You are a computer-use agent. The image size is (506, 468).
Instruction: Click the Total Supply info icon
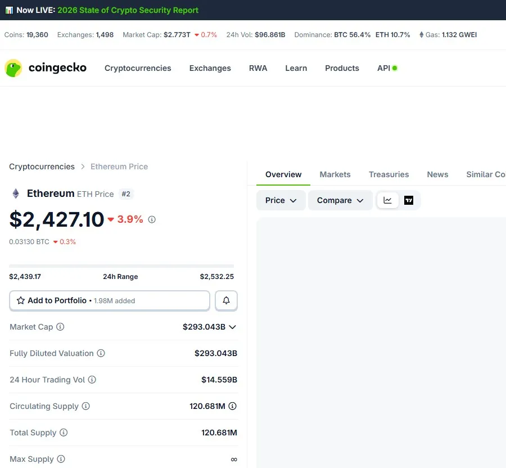coord(64,433)
